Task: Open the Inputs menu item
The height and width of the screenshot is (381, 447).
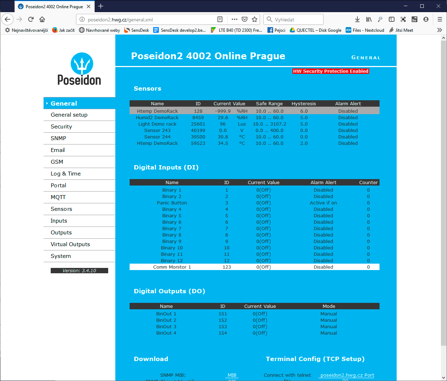Action: (x=79, y=221)
